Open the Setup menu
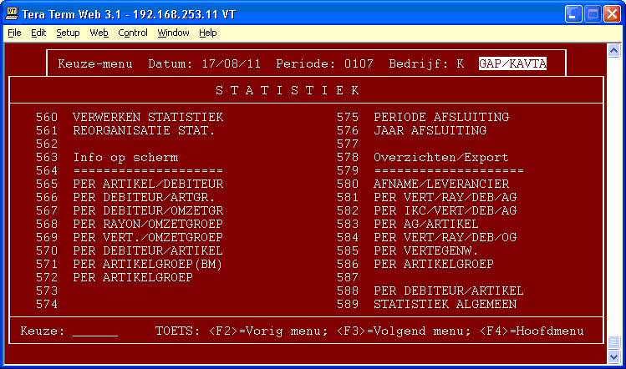 click(x=68, y=33)
